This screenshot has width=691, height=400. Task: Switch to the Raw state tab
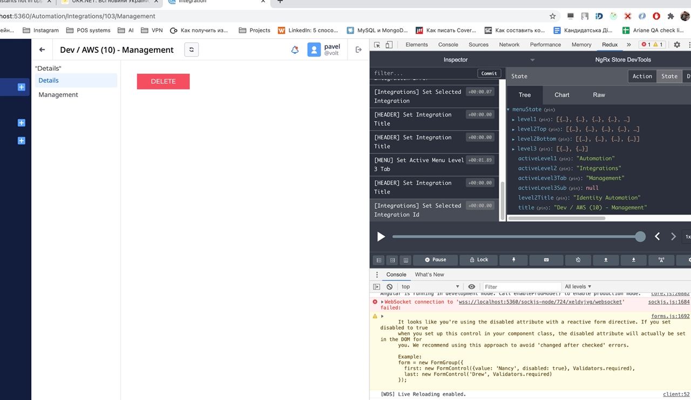[599, 95]
